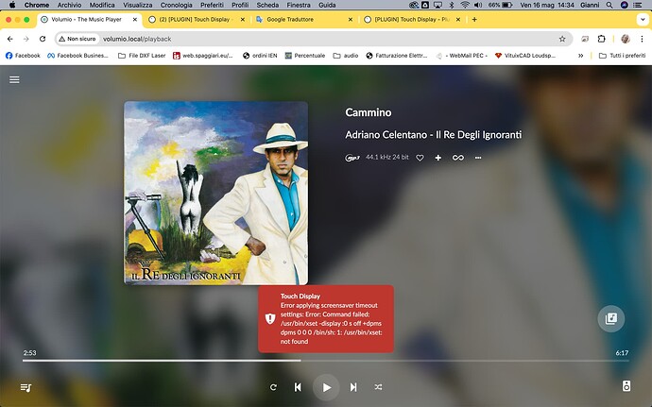Open the Tutti i preferiti folder
Image resolution: width=652 pixels, height=407 pixels.
(x=622, y=56)
